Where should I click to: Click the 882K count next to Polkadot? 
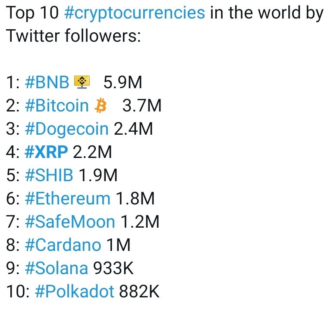pyautogui.click(x=139, y=291)
